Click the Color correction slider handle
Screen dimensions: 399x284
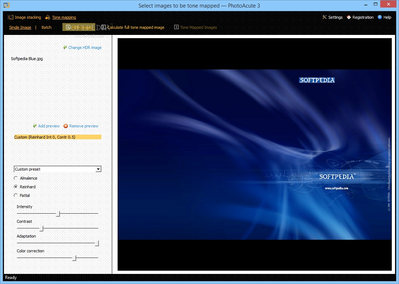click(x=74, y=258)
